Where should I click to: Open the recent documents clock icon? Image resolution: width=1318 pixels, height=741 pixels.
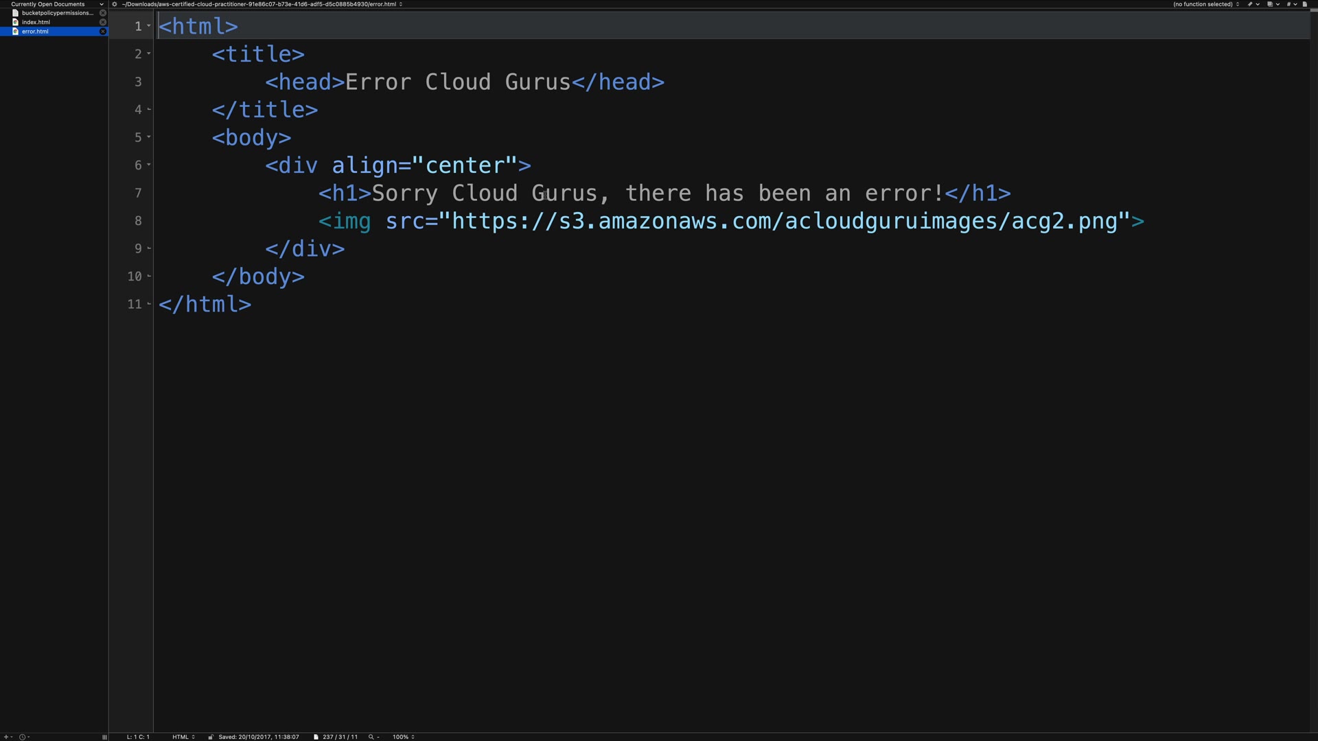(22, 737)
